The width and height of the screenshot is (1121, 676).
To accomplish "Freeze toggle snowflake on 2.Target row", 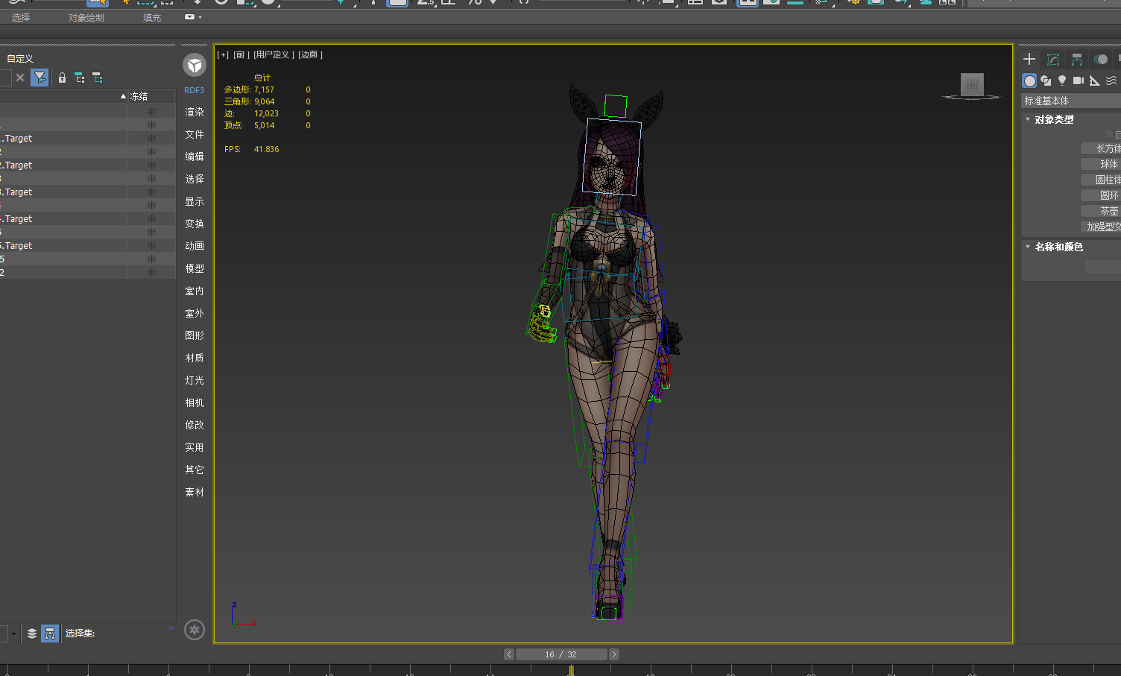I will pyautogui.click(x=151, y=165).
